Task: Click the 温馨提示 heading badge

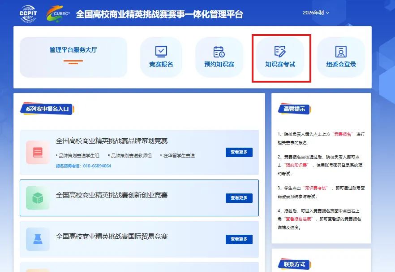Action: (x=295, y=109)
